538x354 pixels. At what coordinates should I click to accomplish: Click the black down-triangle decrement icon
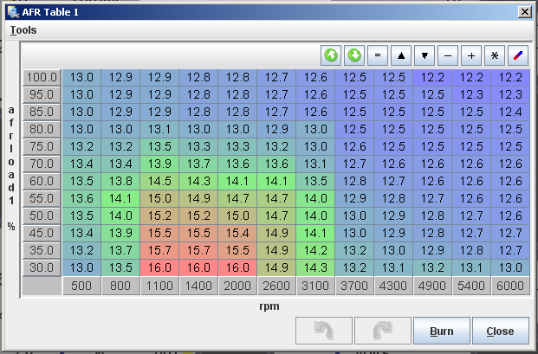pyautogui.click(x=424, y=55)
